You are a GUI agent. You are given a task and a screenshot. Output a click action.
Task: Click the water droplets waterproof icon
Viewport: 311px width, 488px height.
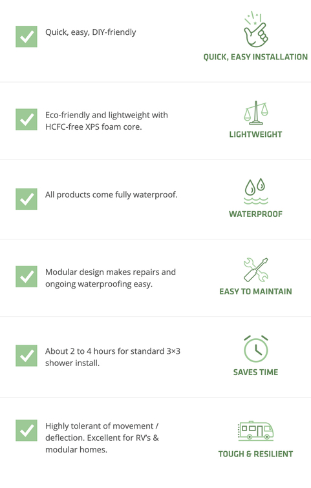(255, 192)
